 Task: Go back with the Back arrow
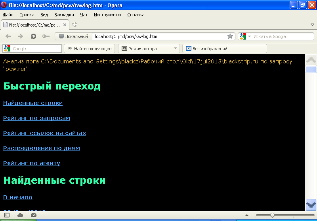tap(8, 36)
